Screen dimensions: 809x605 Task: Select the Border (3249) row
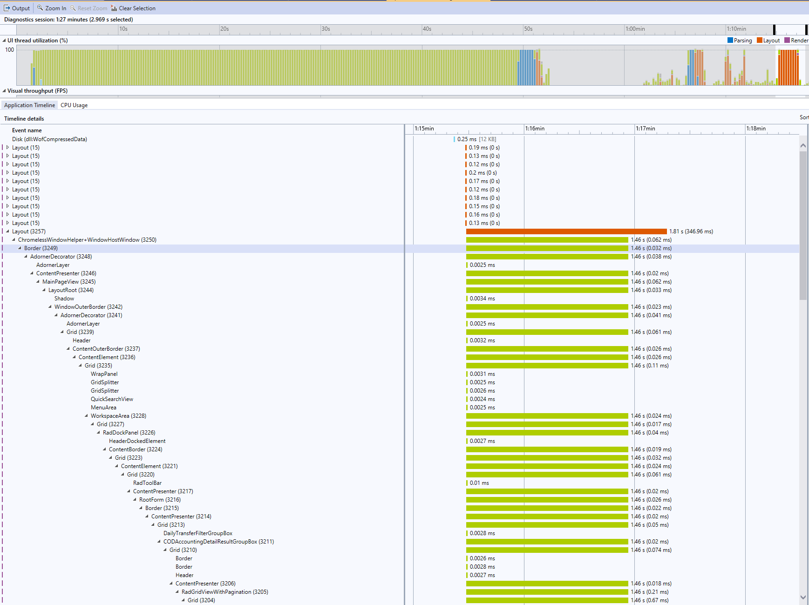coord(41,248)
